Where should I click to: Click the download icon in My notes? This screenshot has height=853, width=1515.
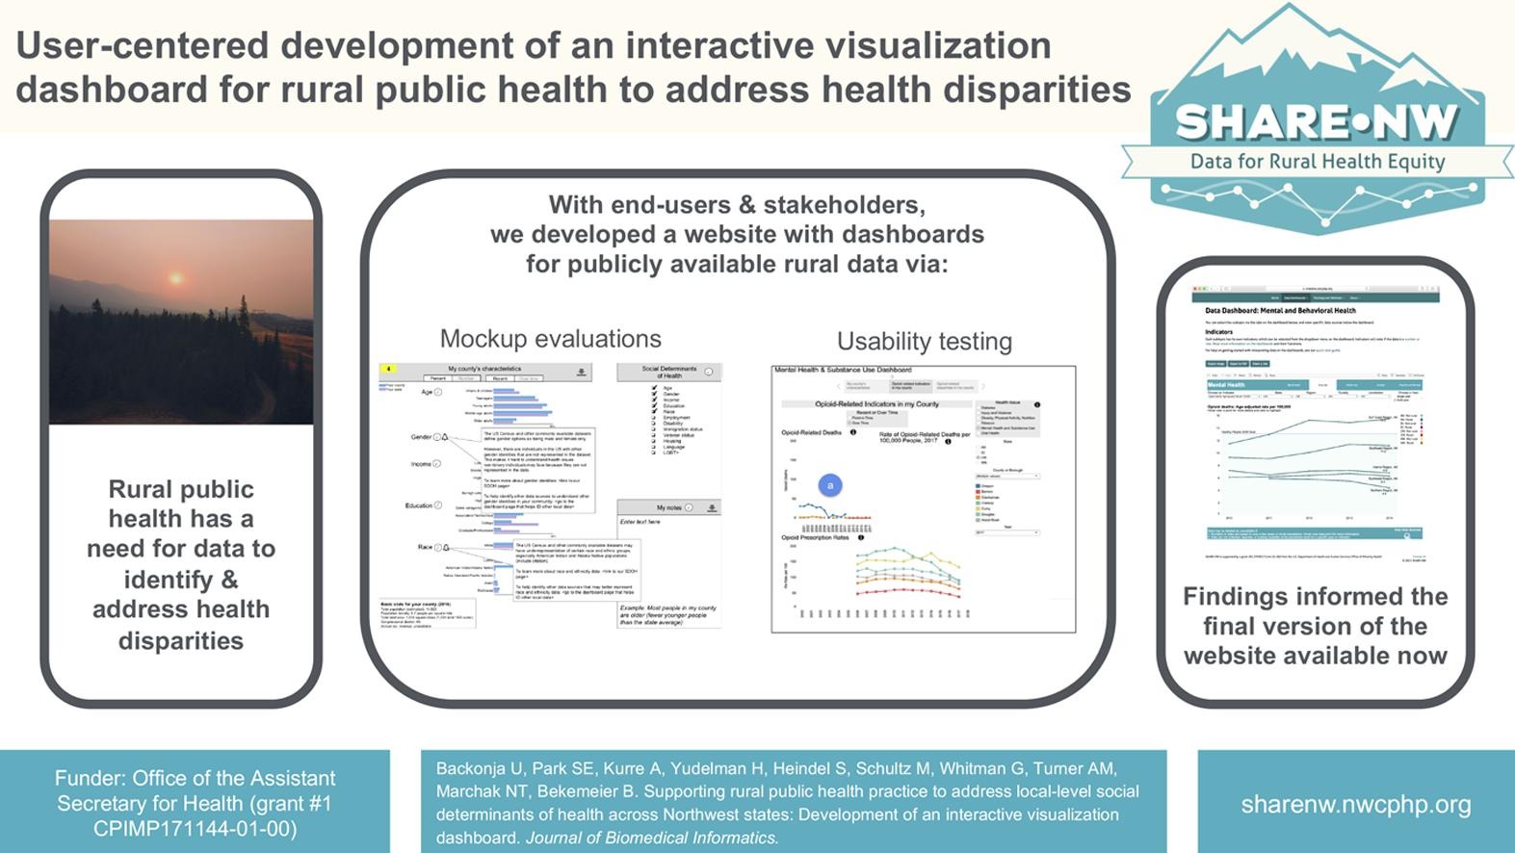tap(712, 508)
